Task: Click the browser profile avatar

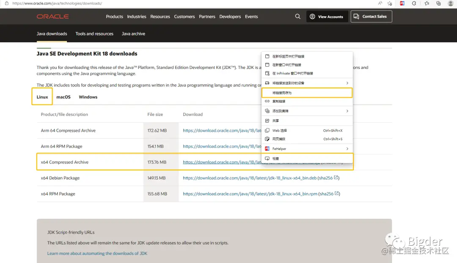Action: [451, 3]
